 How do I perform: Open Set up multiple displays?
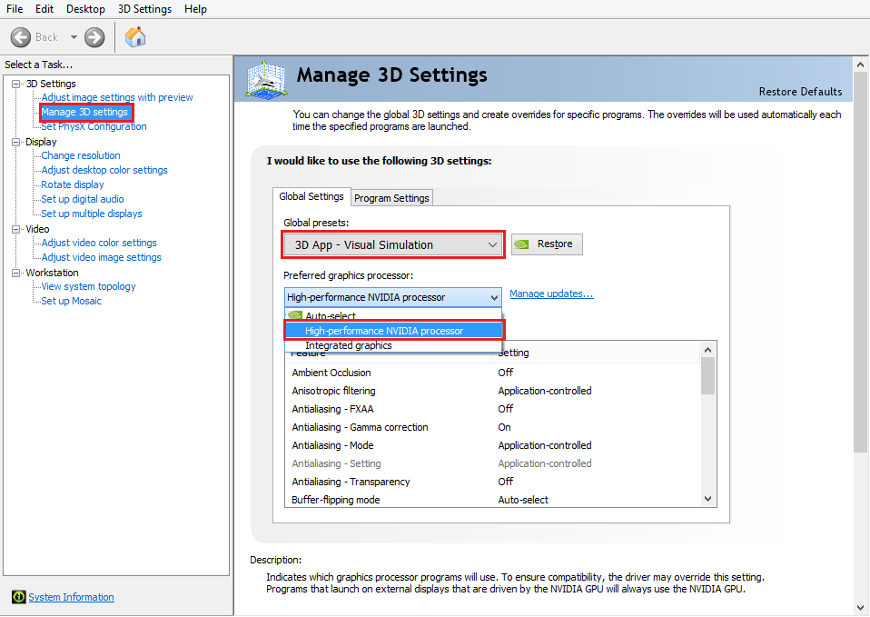tap(92, 214)
